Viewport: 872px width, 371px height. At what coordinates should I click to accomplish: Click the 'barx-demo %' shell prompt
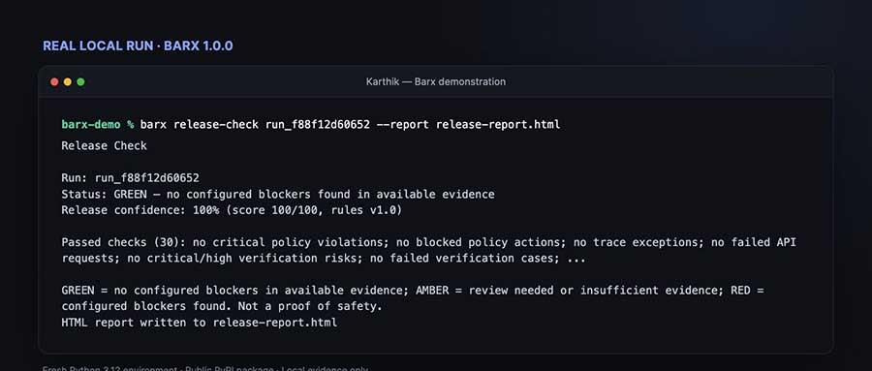point(98,125)
